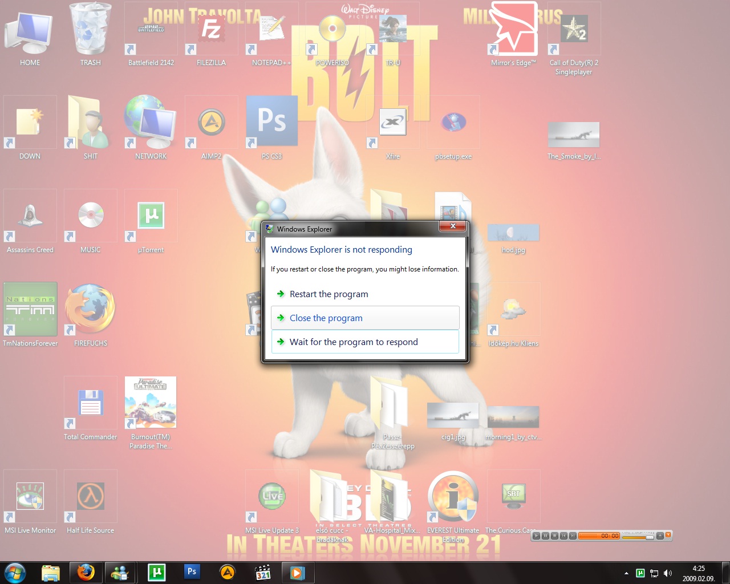730x584 pixels.
Task: Click the system tray volume speaker icon
Action: (668, 573)
